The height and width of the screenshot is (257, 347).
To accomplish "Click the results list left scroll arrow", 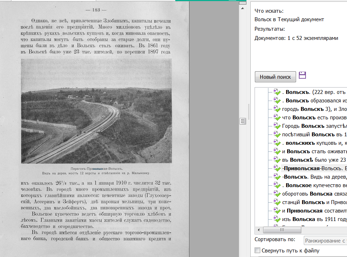I will coord(259,230).
